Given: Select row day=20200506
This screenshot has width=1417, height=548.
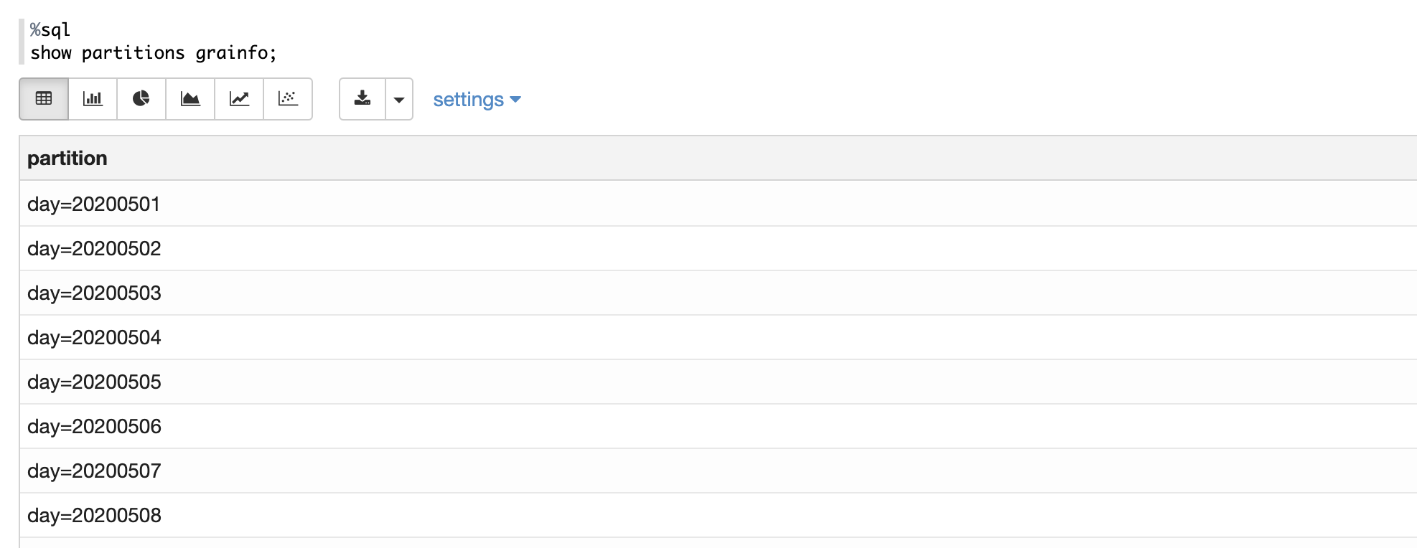Looking at the screenshot, I should (718, 426).
